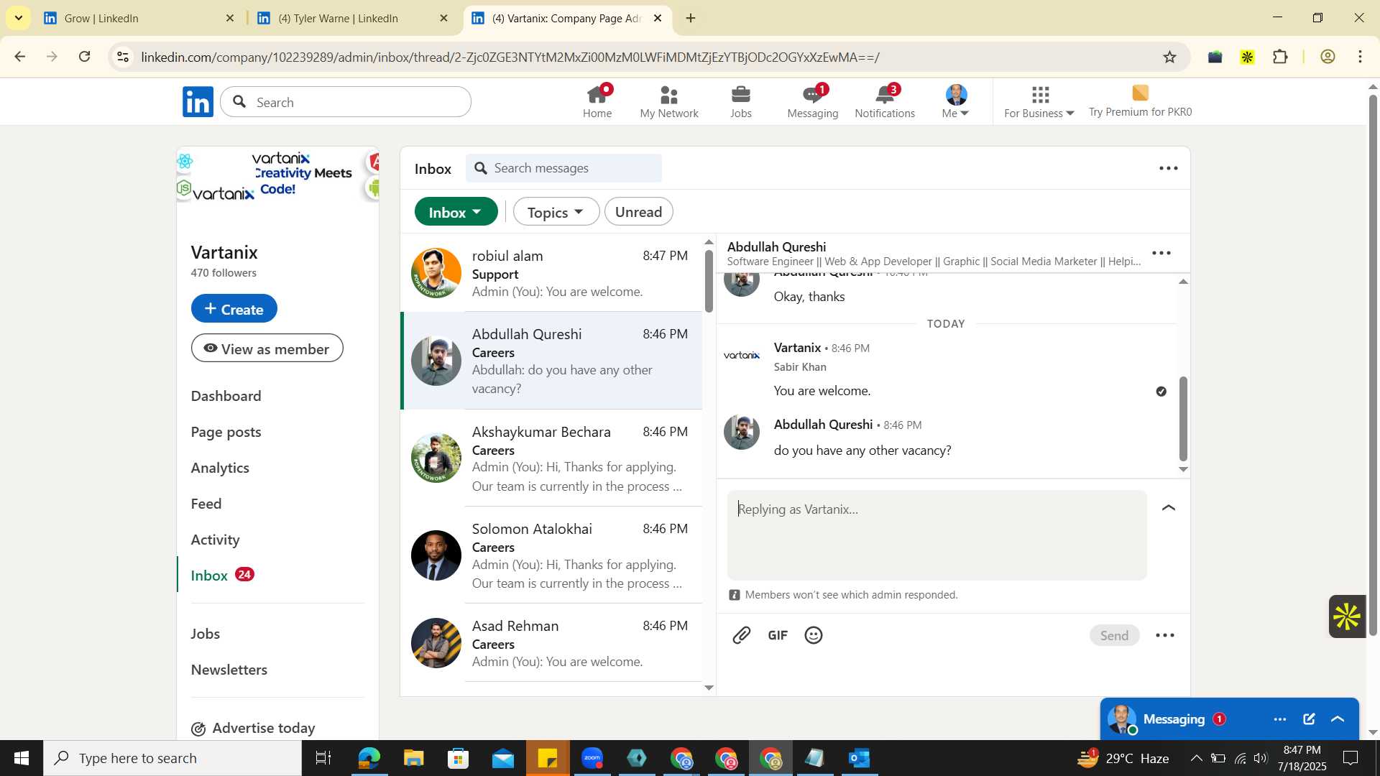1380x776 pixels.
Task: Open the Jobs briefcase icon in navbar
Action: click(x=741, y=102)
